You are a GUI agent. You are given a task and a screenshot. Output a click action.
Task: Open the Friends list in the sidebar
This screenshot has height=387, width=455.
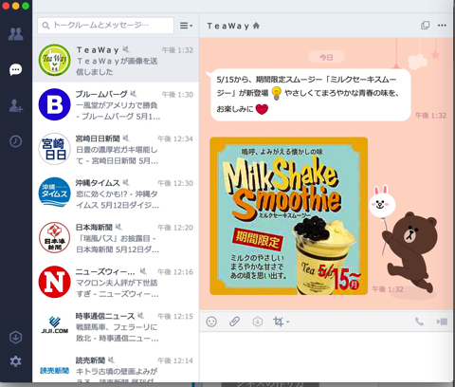pyautogui.click(x=16, y=34)
